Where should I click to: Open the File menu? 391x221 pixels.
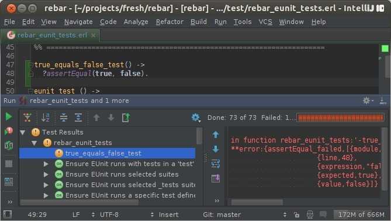(9, 22)
